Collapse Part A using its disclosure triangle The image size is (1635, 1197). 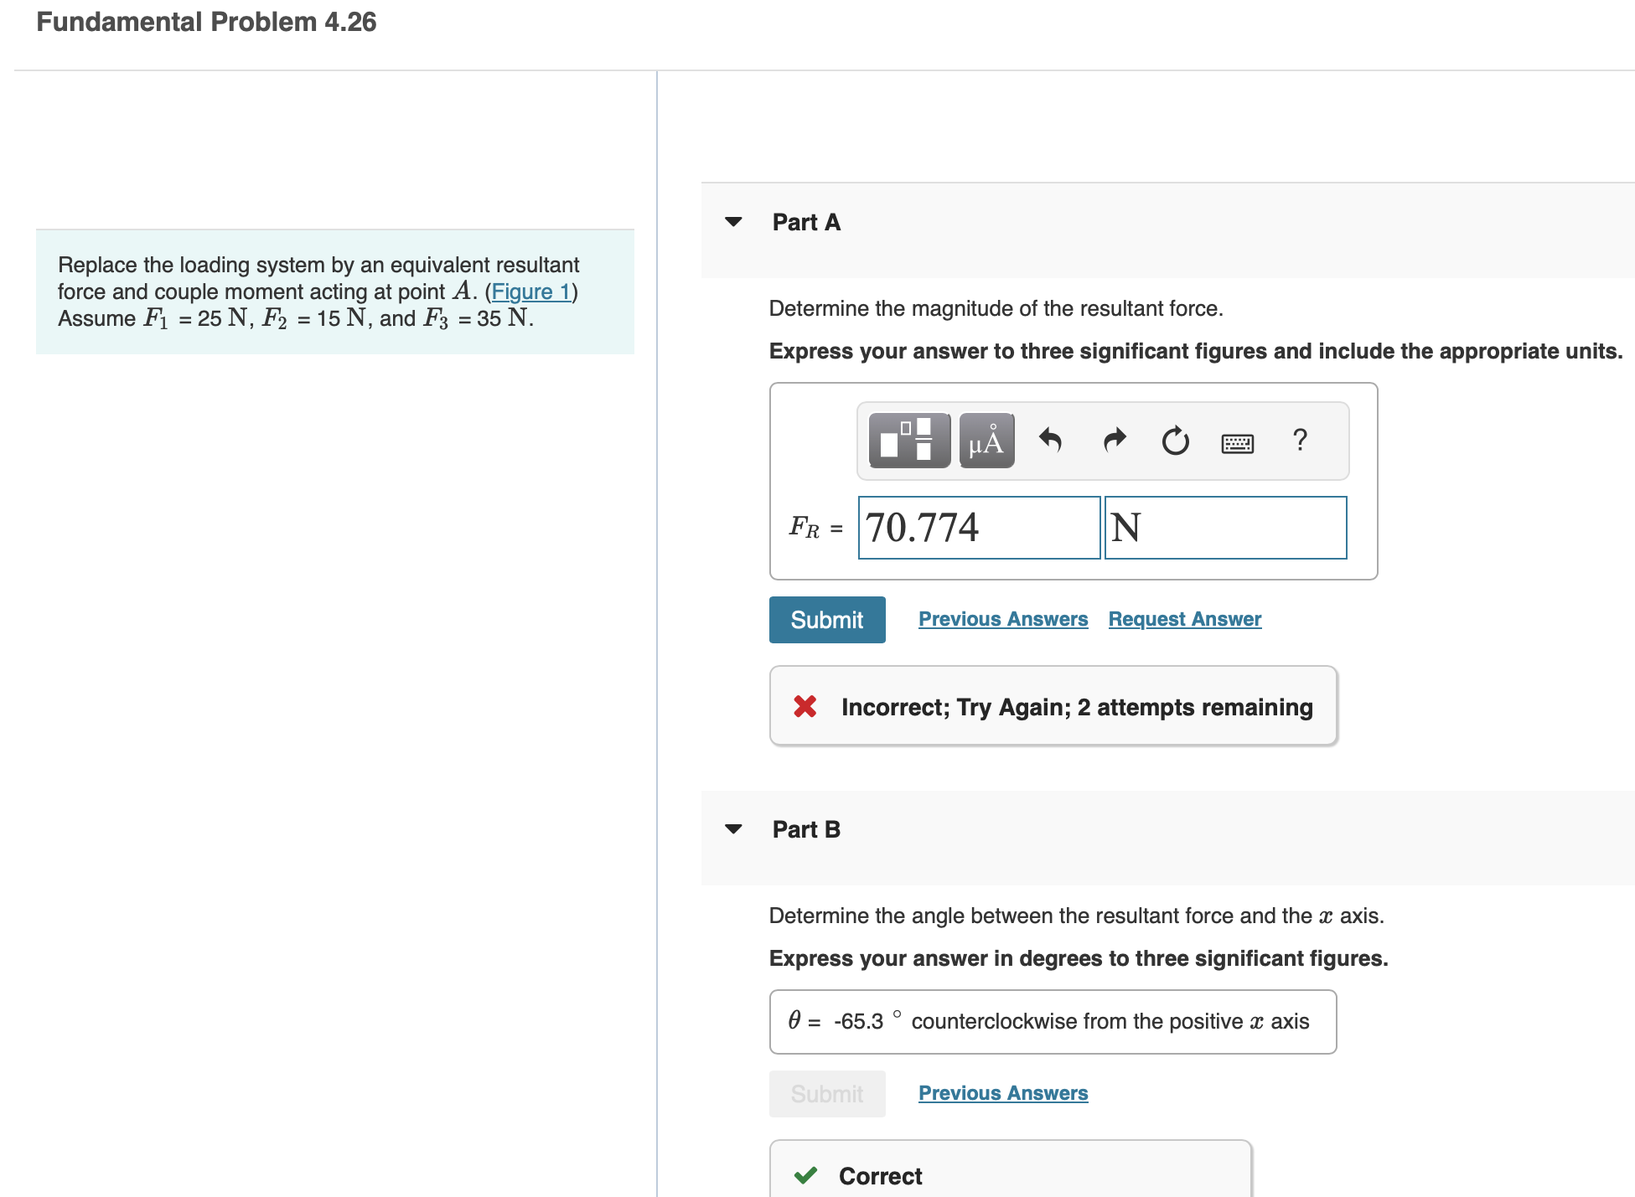tap(733, 221)
